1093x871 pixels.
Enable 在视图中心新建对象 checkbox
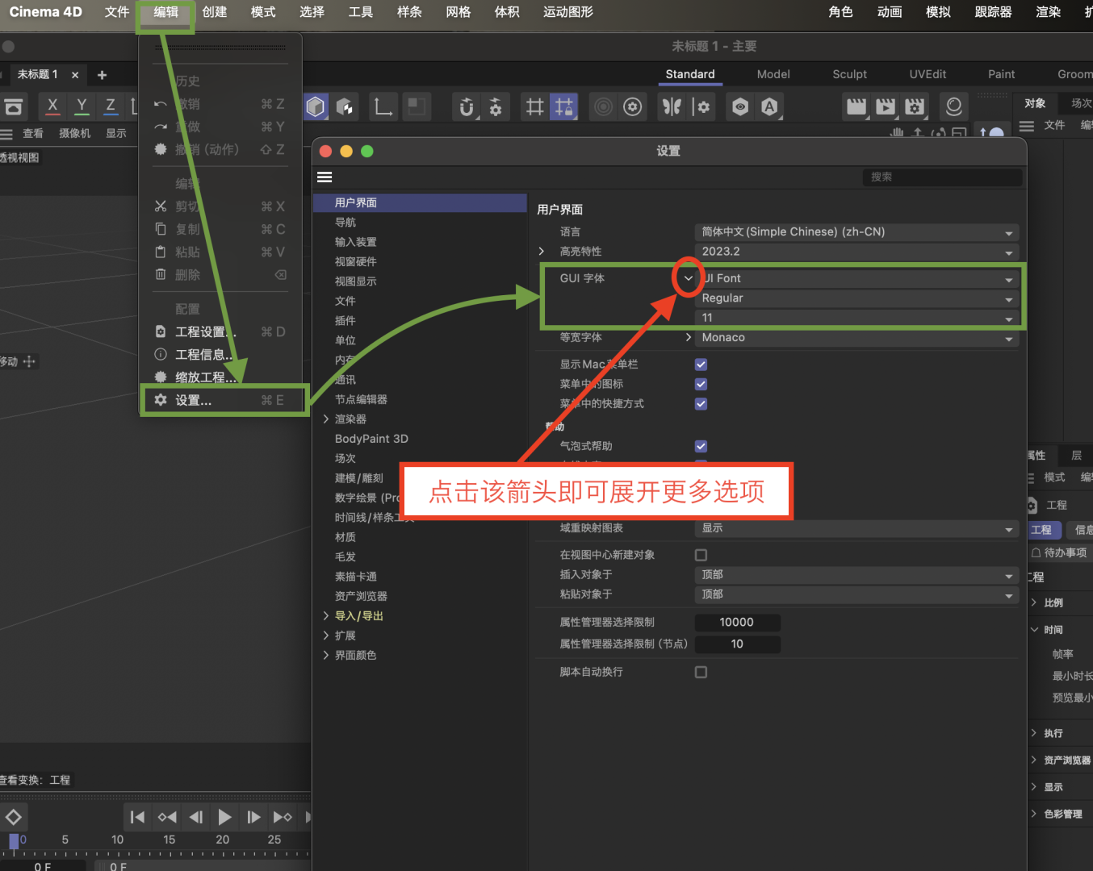point(701,555)
